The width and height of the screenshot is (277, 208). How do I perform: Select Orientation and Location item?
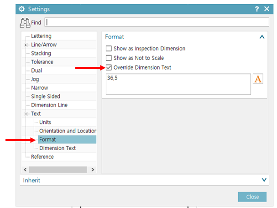click(68, 131)
